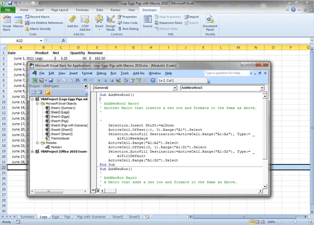Click View Microsoft Excel icon in VBA toolbar
Viewport: 314px width, 225px height.
click(35, 80)
